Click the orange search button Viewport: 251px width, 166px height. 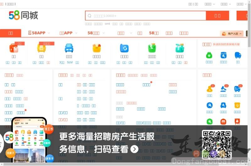click(x=217, y=16)
